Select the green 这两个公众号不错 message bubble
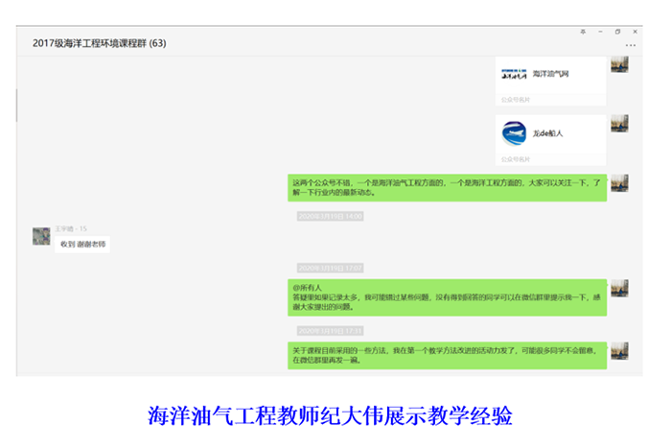671x448 pixels. (448, 188)
